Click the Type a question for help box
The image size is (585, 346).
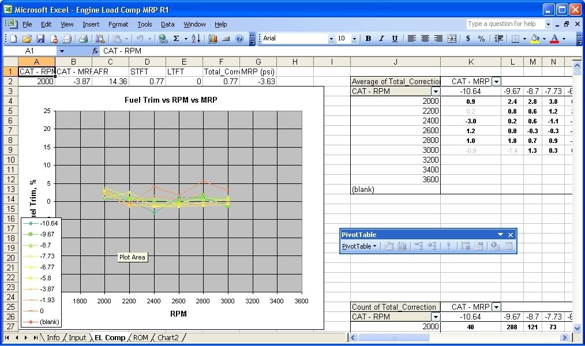coord(505,24)
